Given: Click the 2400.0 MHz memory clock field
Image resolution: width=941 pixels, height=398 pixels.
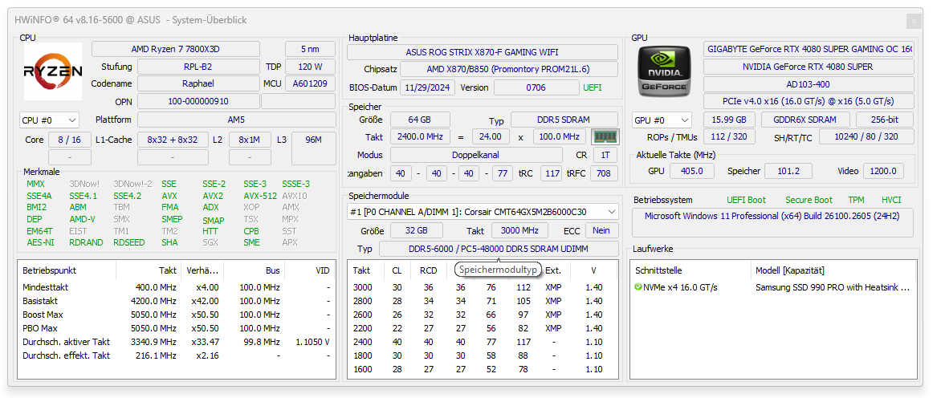Looking at the screenshot, I should point(419,136).
